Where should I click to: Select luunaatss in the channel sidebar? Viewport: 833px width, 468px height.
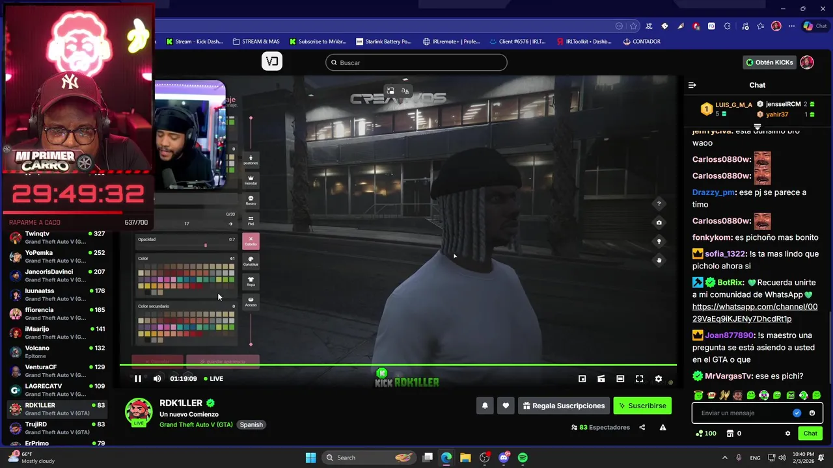click(x=57, y=294)
